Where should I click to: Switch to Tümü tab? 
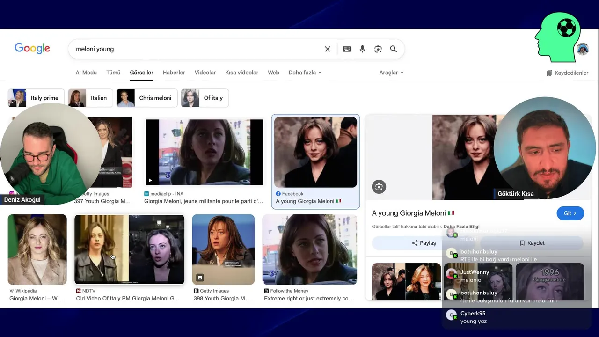(x=113, y=73)
